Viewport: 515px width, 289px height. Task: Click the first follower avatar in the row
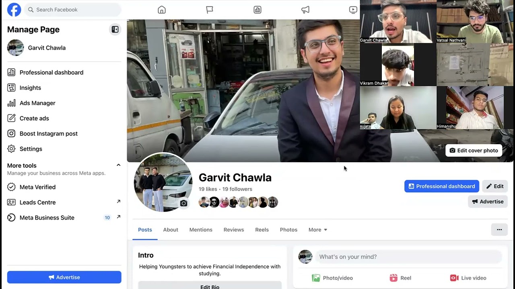pyautogui.click(x=204, y=202)
